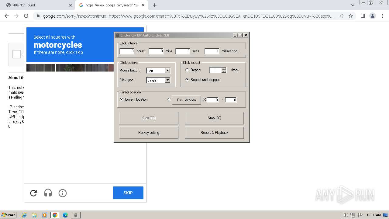Close the OP Auto Clicker window

point(246,35)
